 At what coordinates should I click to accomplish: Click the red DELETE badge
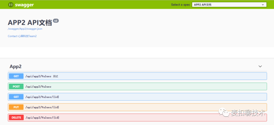click(x=16, y=117)
